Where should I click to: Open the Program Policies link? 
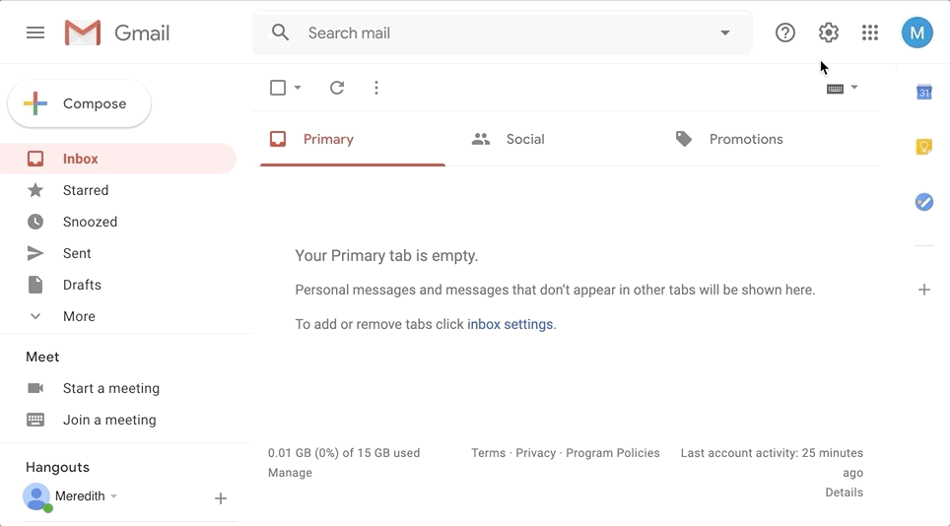point(613,453)
